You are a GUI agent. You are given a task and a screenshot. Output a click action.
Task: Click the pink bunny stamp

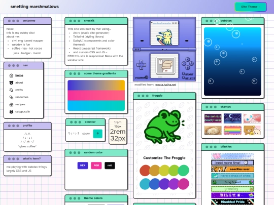tap(252, 118)
